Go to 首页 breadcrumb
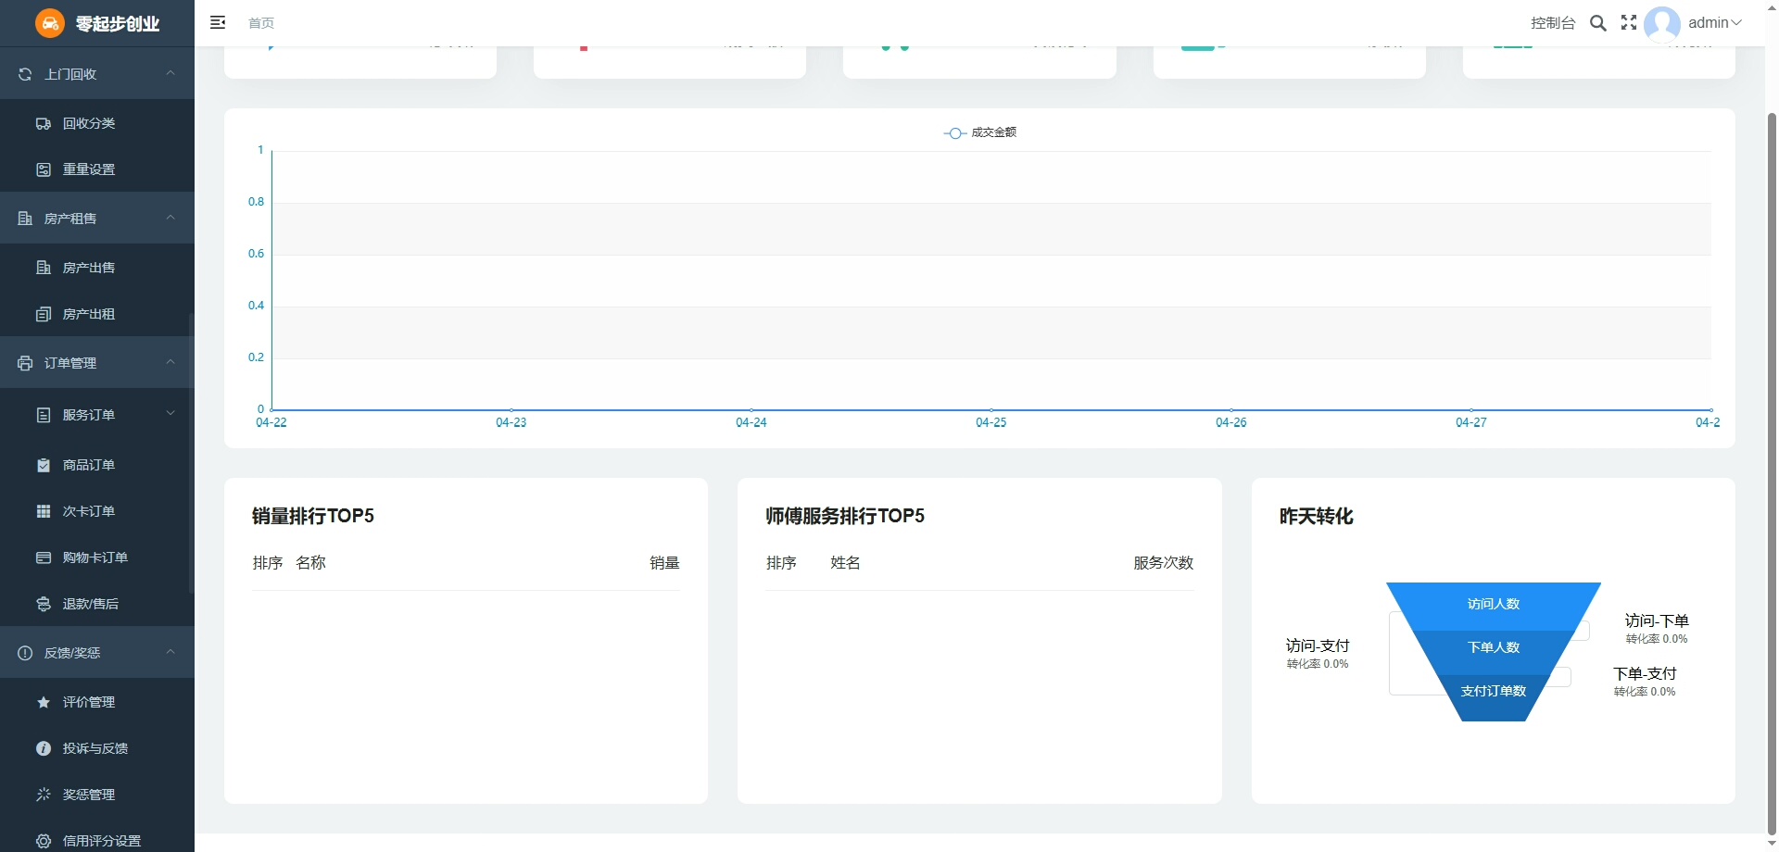Image resolution: width=1779 pixels, height=852 pixels. 261,23
